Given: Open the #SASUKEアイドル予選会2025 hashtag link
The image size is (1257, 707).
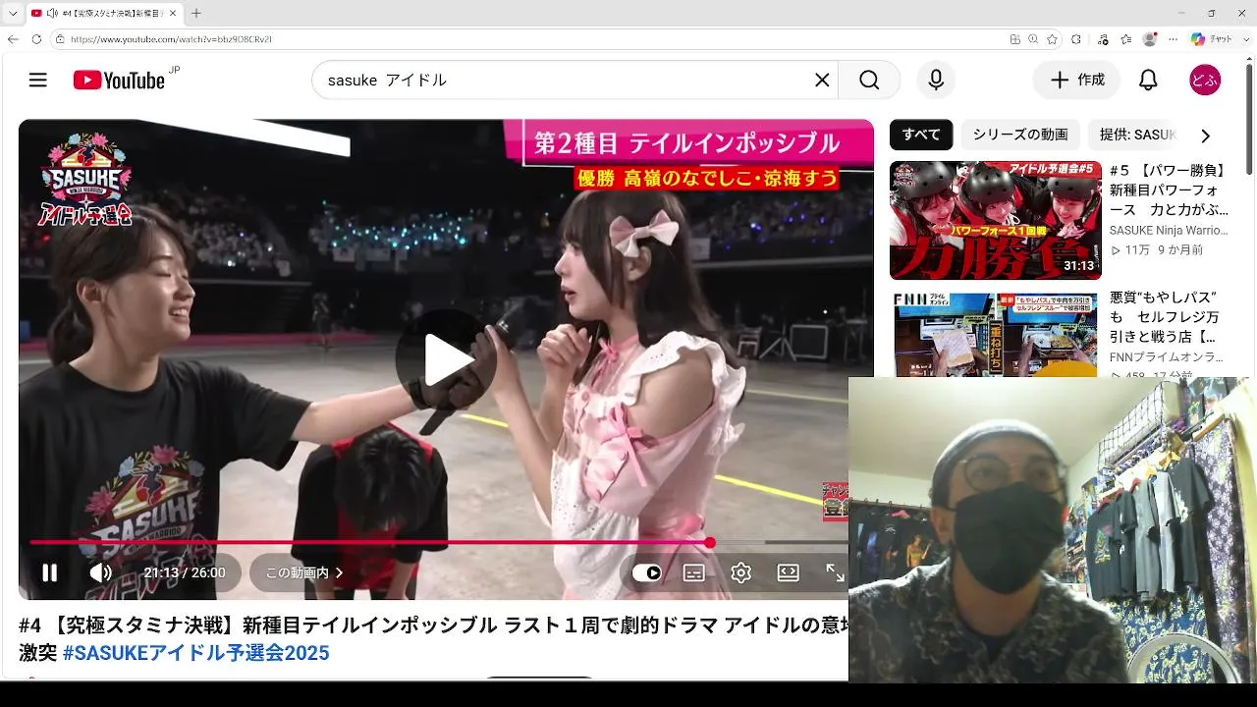Looking at the screenshot, I should pyautogui.click(x=195, y=653).
